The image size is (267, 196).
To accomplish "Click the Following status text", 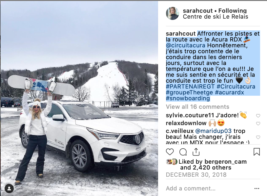I will click(x=233, y=11).
